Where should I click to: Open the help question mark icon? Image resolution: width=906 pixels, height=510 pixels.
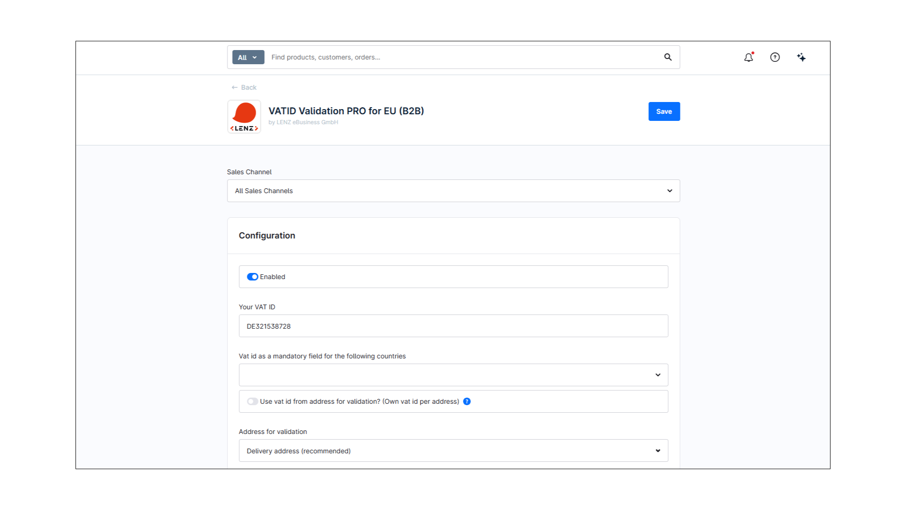coord(775,57)
